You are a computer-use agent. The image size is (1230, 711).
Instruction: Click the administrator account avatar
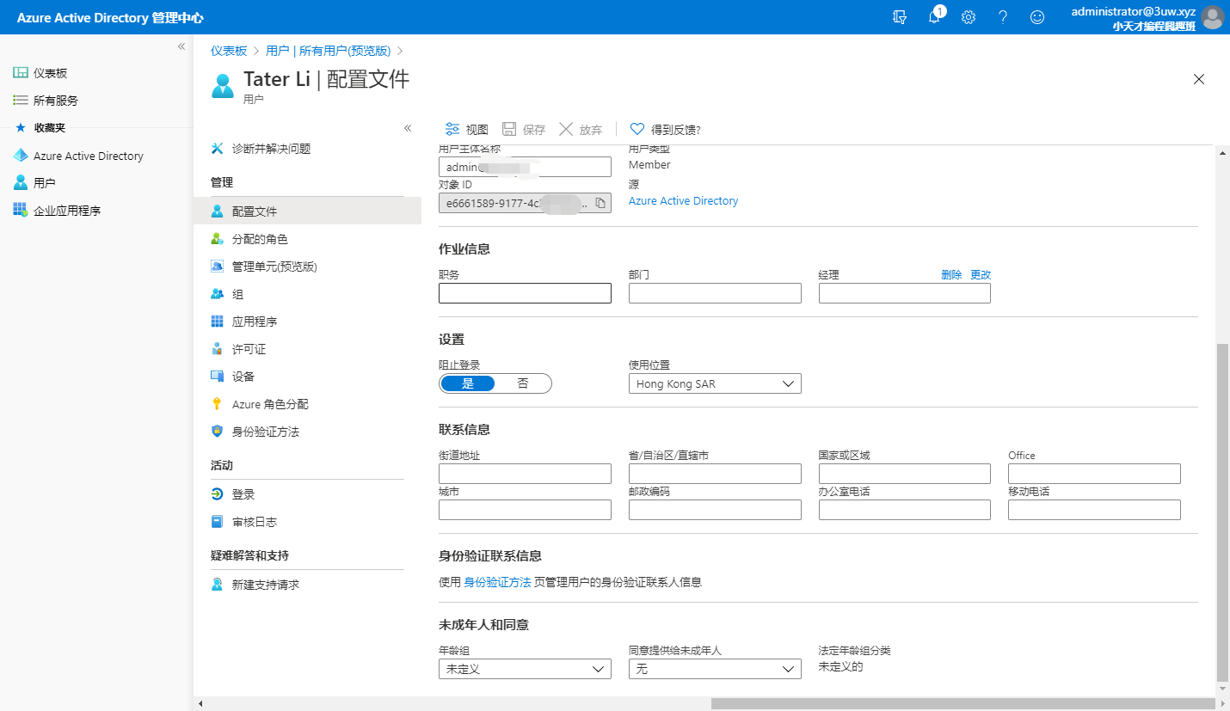[1212, 17]
